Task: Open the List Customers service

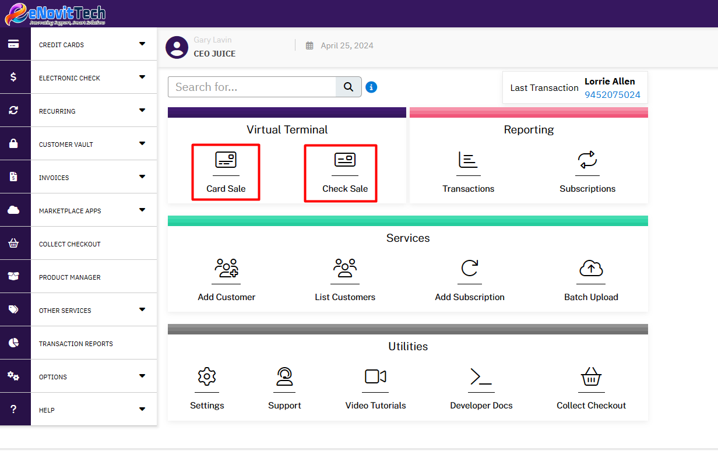Action: coord(344,269)
